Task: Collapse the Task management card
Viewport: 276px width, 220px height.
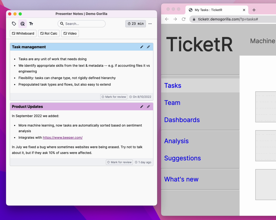Action: tap(148, 47)
